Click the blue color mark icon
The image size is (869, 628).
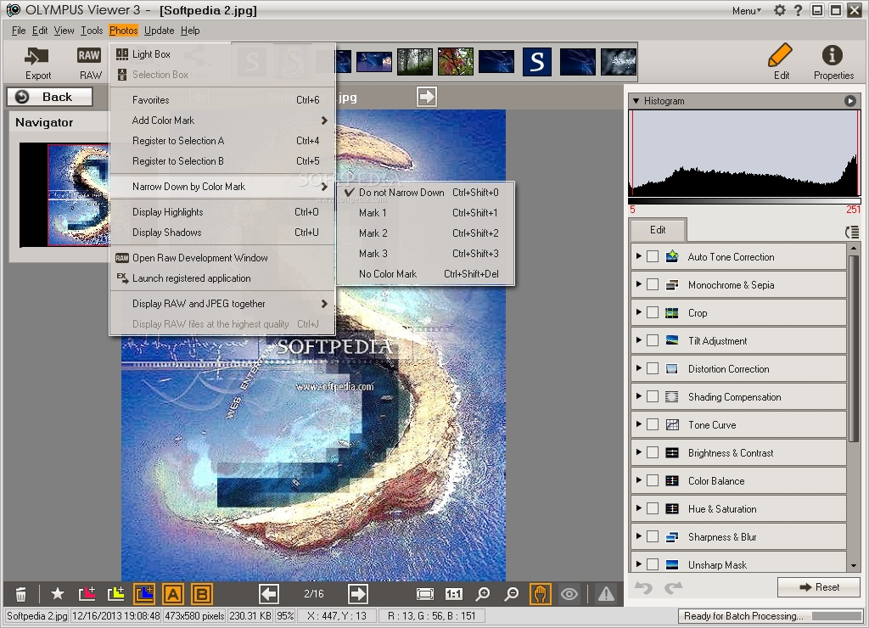(x=144, y=594)
